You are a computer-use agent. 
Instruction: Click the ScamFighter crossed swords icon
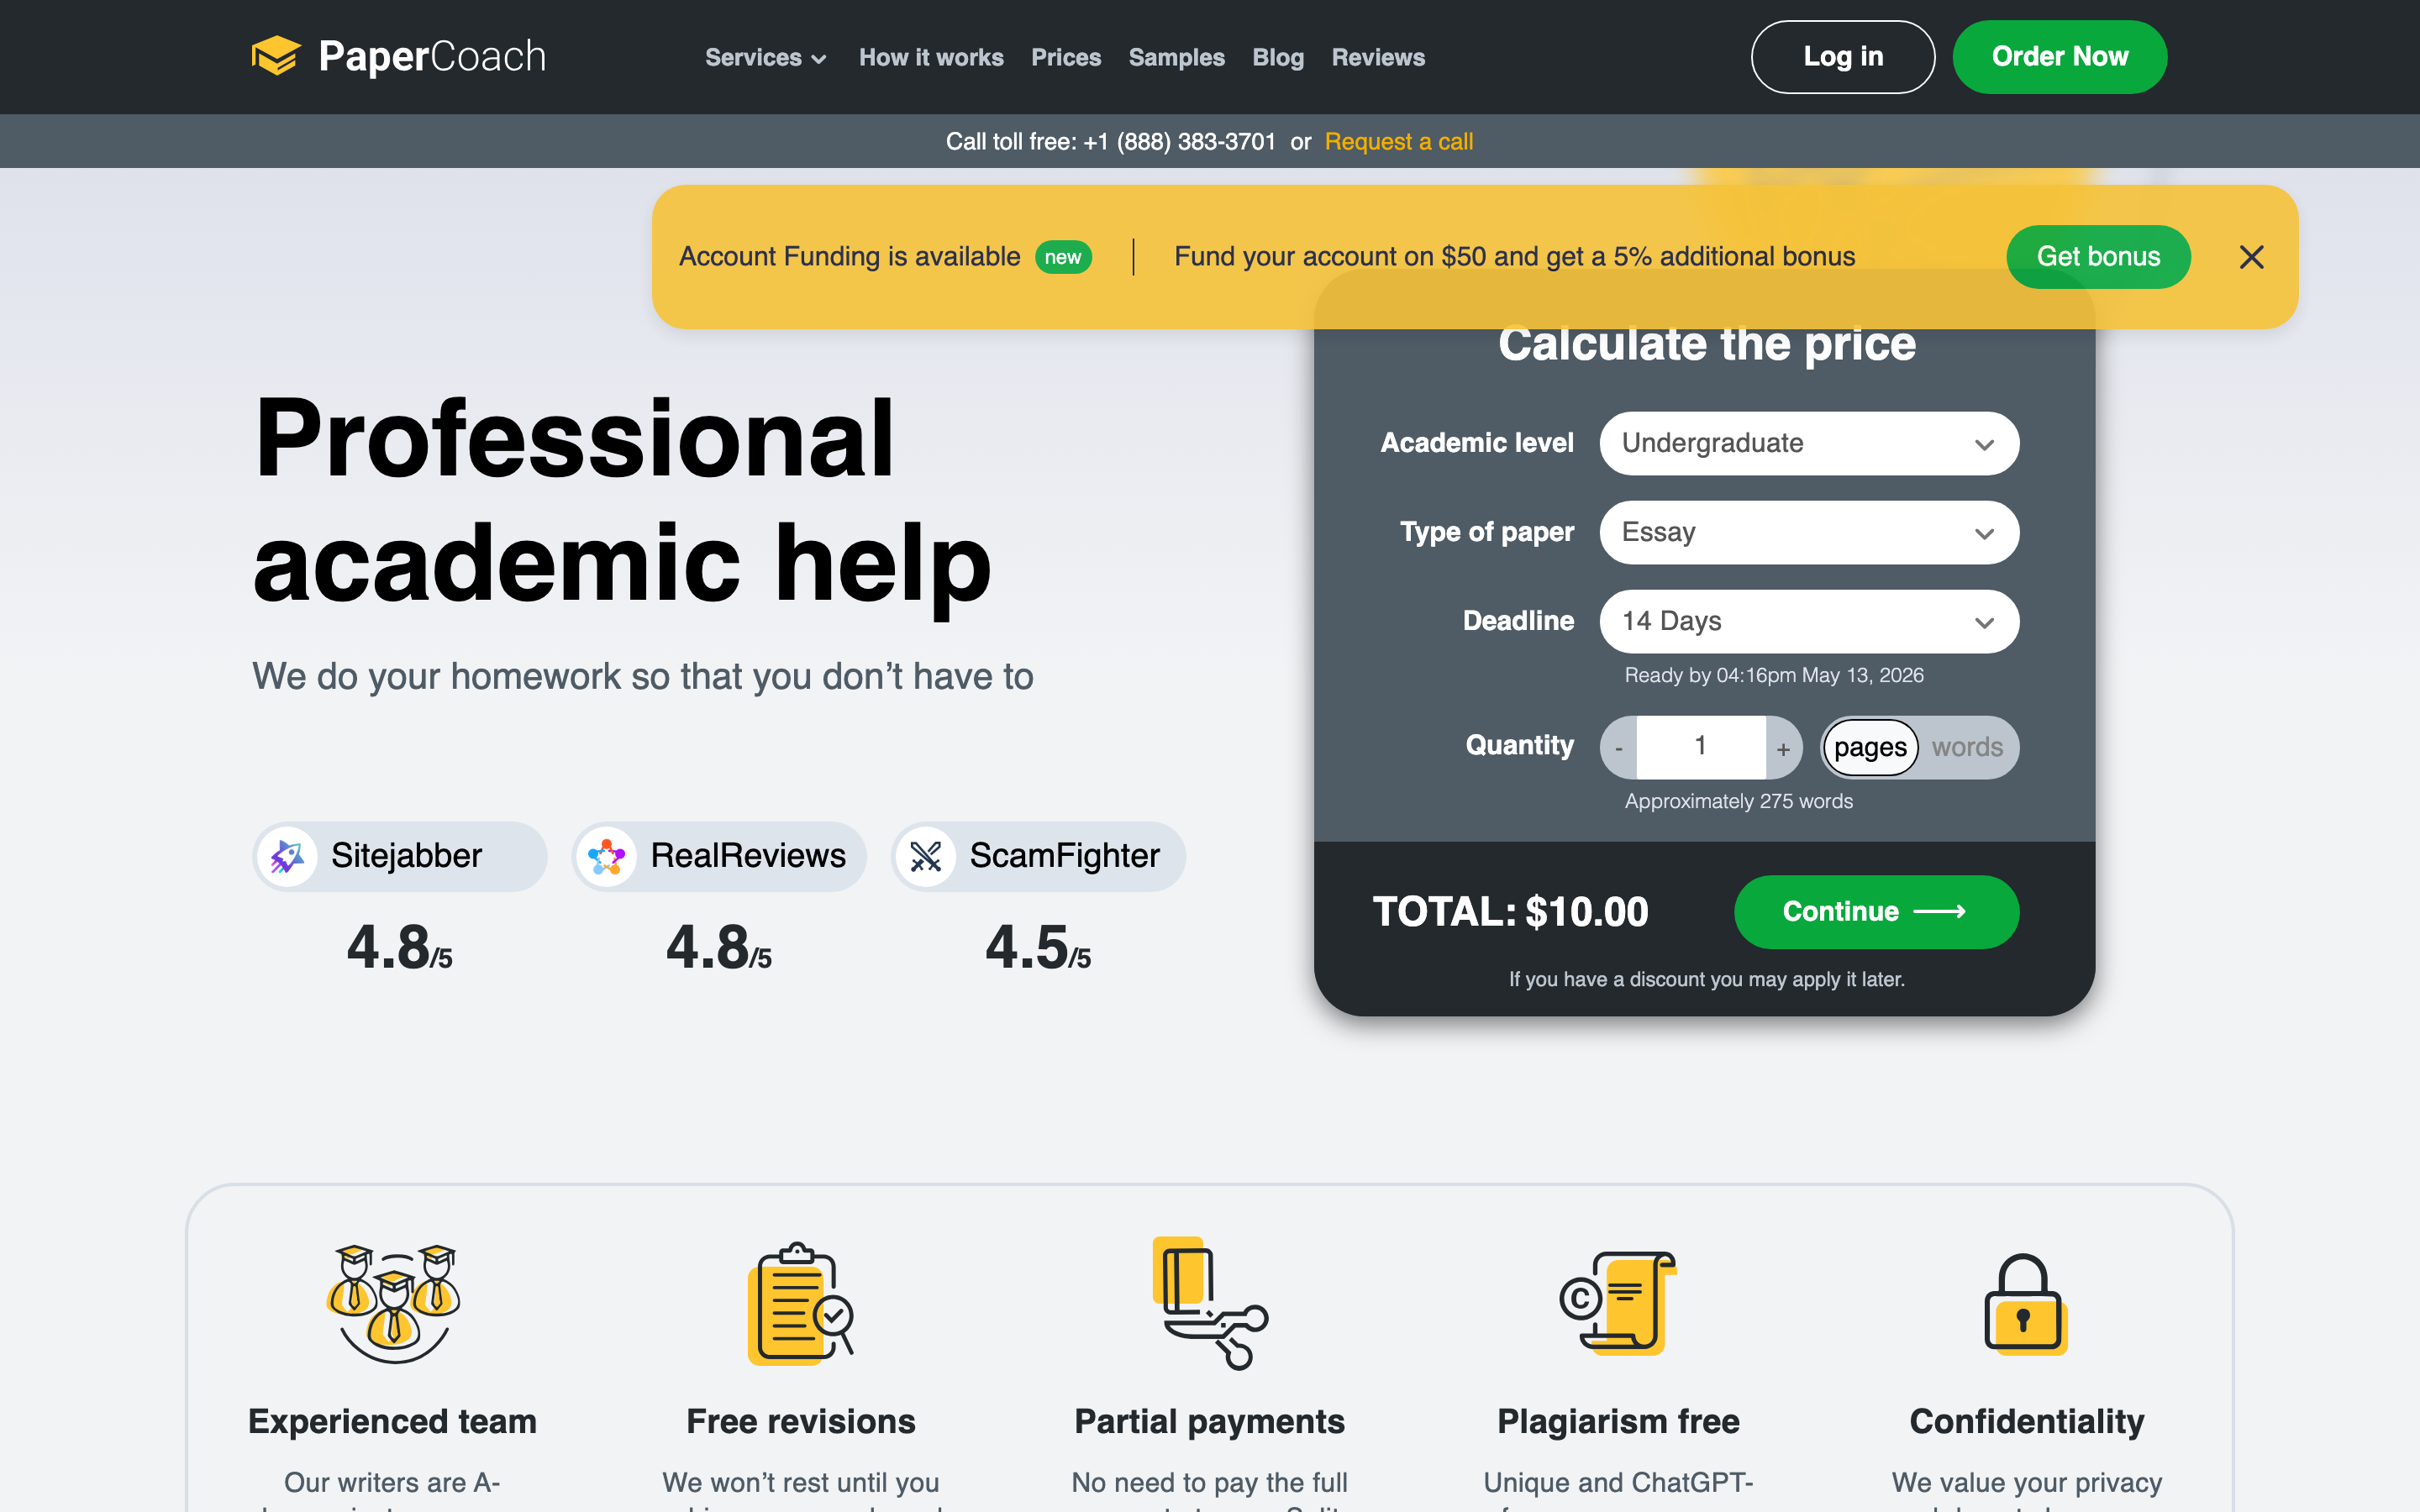click(x=926, y=856)
